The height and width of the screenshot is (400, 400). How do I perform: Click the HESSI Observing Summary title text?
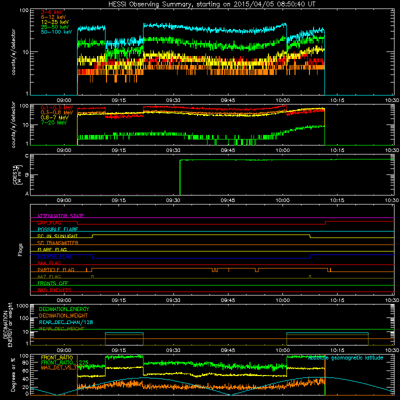pos(211,4)
